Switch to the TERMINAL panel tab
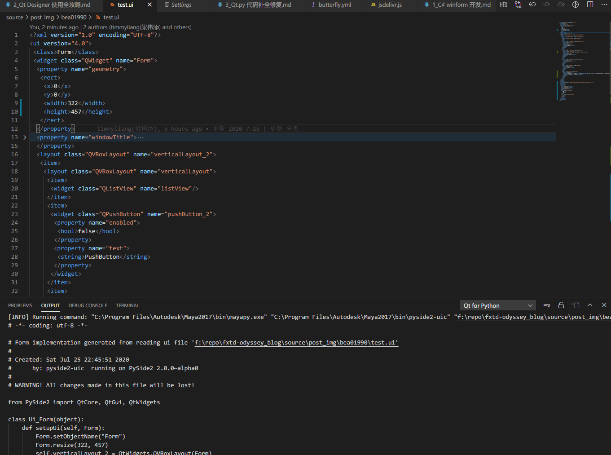 (127, 305)
